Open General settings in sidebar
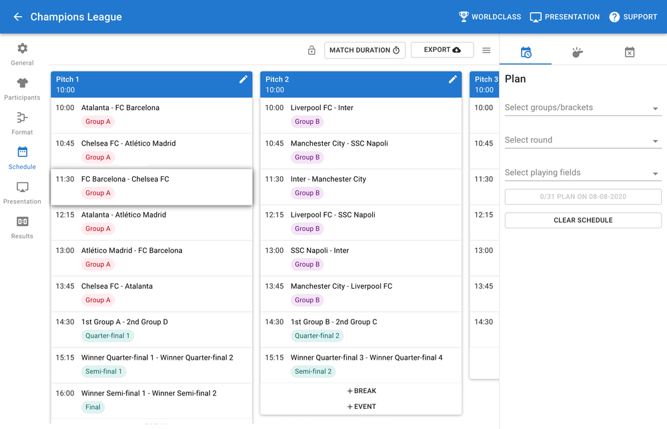 coord(22,55)
